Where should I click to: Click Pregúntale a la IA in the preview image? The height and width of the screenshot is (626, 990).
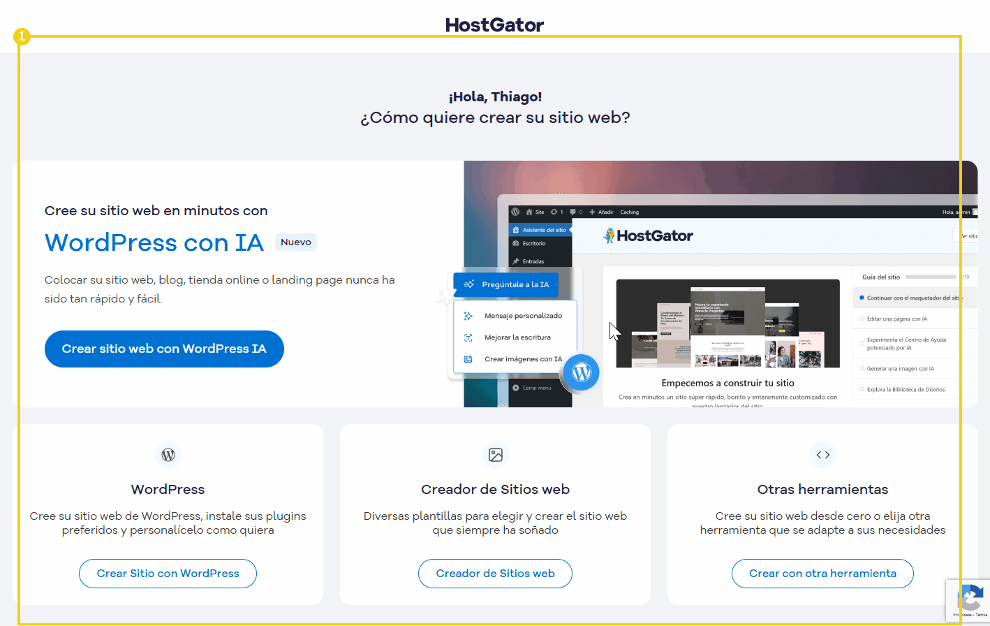[x=506, y=284]
